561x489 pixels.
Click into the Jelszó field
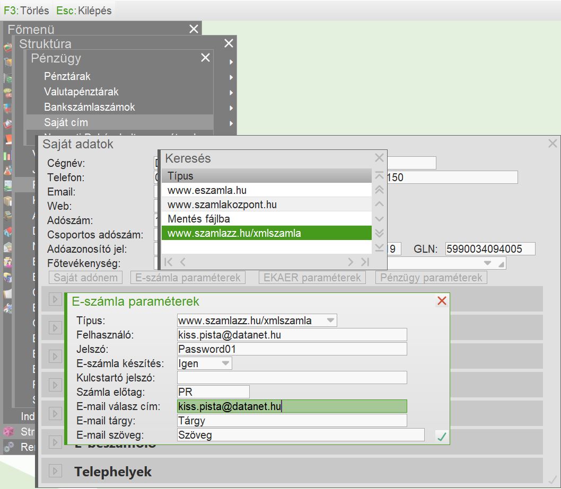point(292,349)
